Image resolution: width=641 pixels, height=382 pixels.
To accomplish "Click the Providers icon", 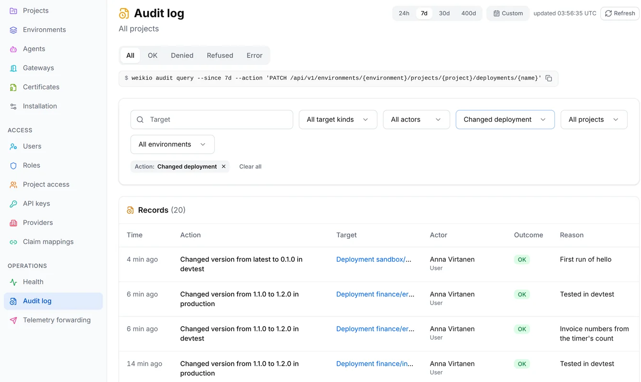I will [x=13, y=223].
